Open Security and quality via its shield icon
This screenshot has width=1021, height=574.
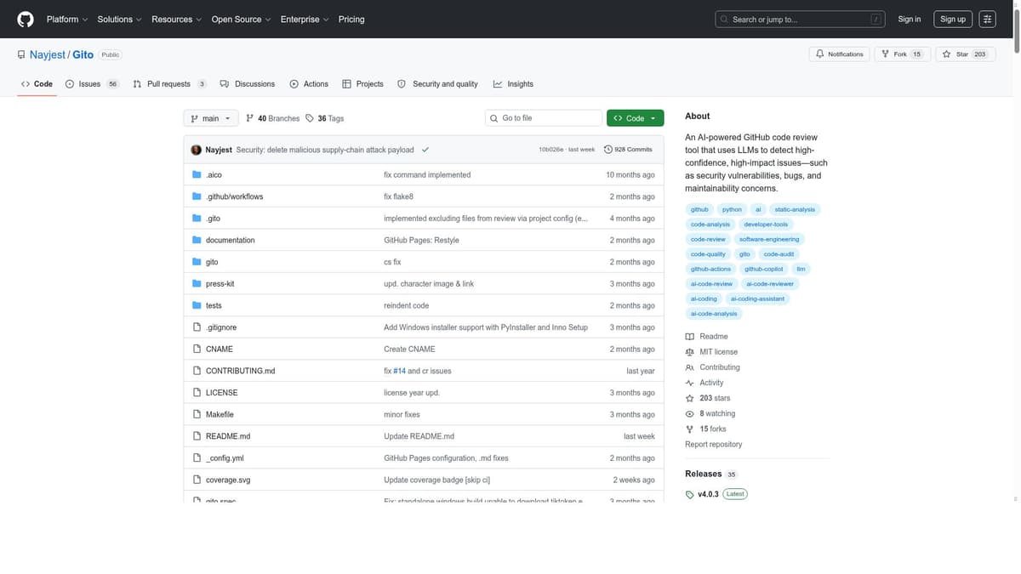(400, 84)
